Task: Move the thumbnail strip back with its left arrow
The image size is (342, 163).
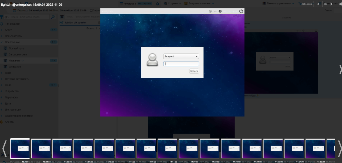Action: tap(4, 148)
